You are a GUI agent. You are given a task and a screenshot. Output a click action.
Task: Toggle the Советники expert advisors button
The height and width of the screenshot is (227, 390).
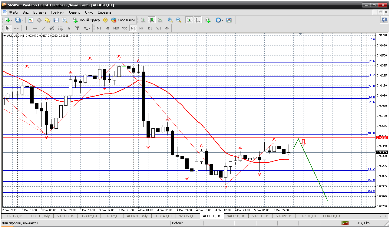[x=123, y=20]
